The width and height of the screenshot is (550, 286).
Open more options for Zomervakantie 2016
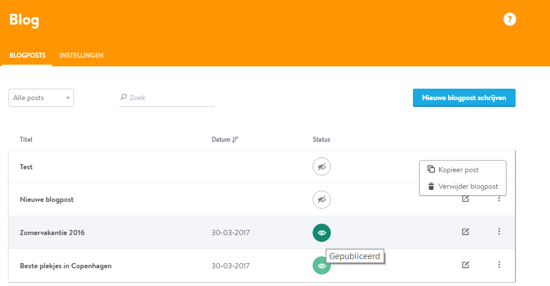(x=499, y=232)
